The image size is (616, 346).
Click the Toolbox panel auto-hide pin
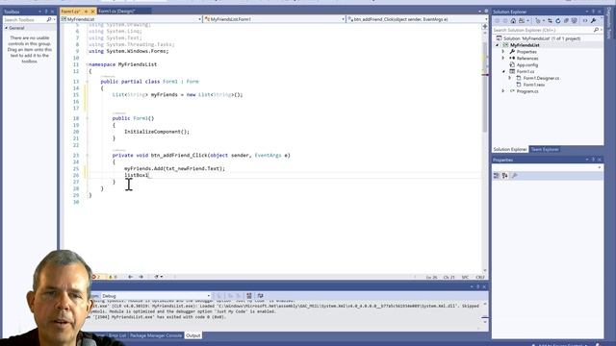point(46,12)
